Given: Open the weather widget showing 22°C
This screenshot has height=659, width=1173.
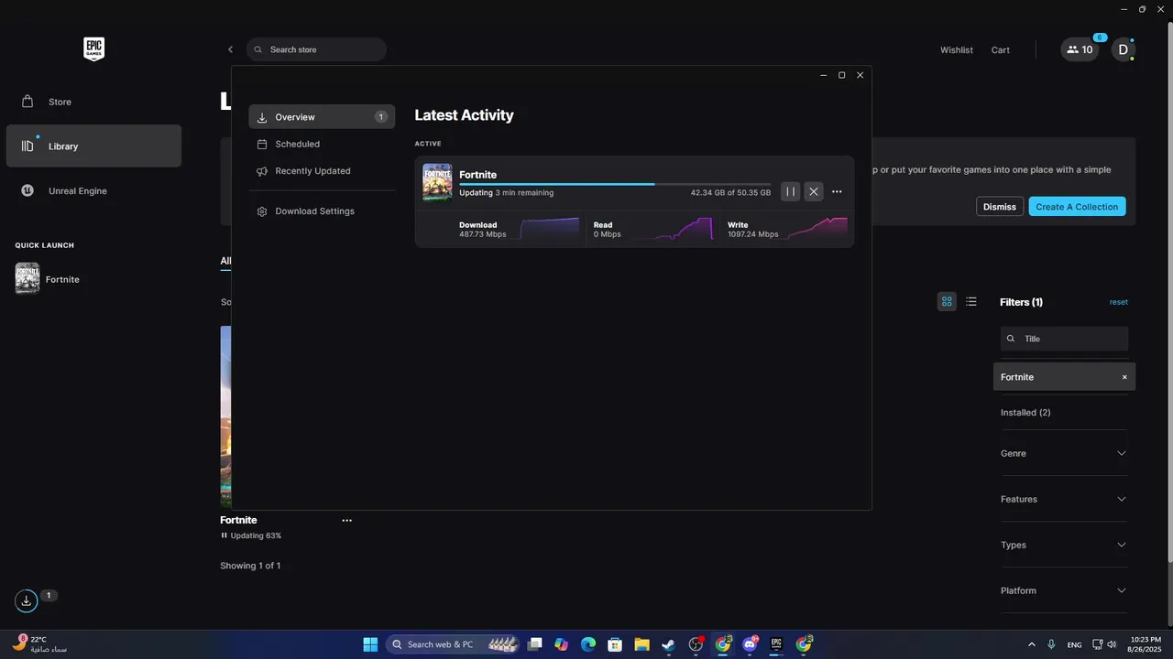Looking at the screenshot, I should pyautogui.click(x=40, y=644).
